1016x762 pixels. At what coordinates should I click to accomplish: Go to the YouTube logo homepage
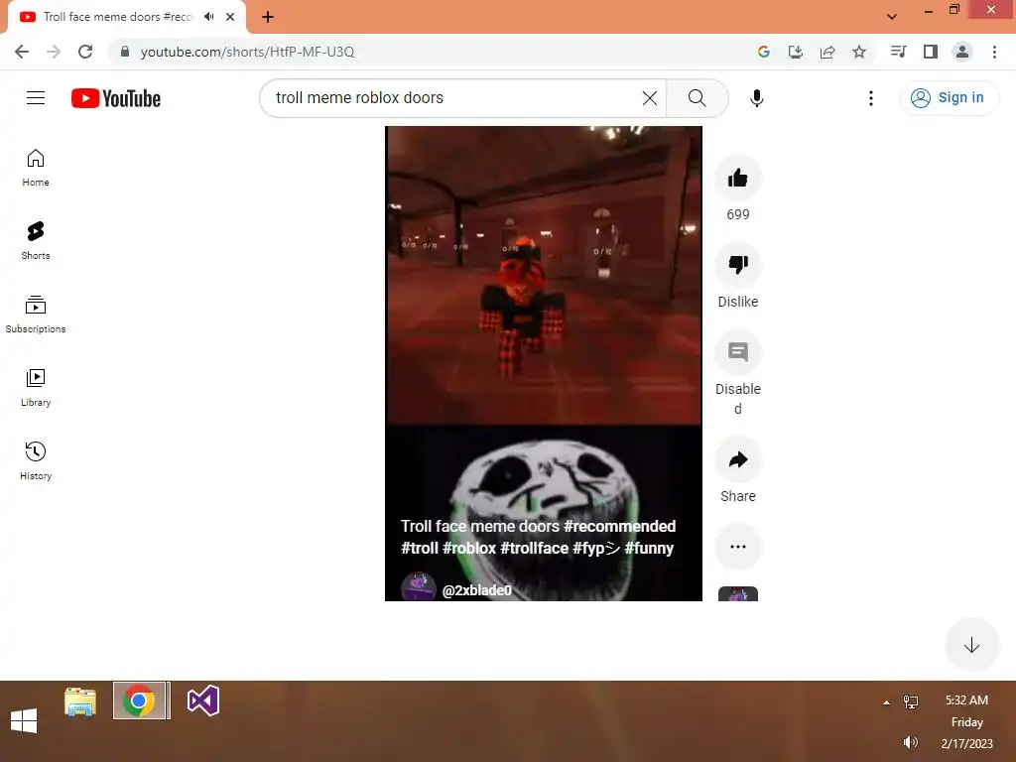pos(116,98)
